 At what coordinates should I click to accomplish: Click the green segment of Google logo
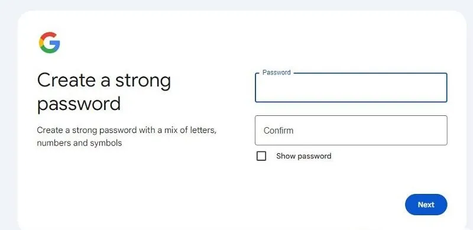click(x=48, y=50)
